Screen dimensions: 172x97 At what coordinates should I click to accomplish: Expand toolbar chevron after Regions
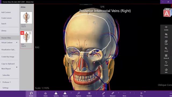coord(71,93)
